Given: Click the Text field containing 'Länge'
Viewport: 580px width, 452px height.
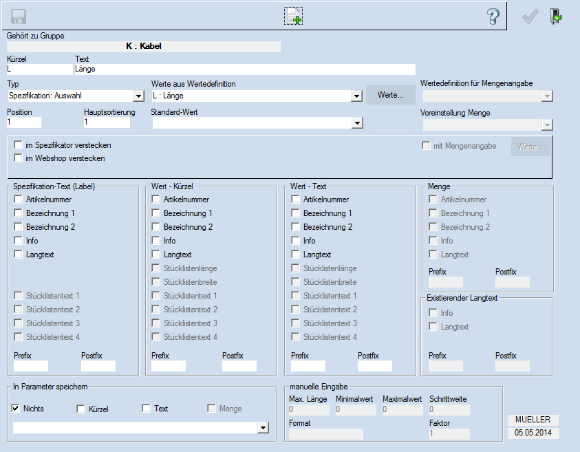Looking at the screenshot, I should pyautogui.click(x=244, y=69).
